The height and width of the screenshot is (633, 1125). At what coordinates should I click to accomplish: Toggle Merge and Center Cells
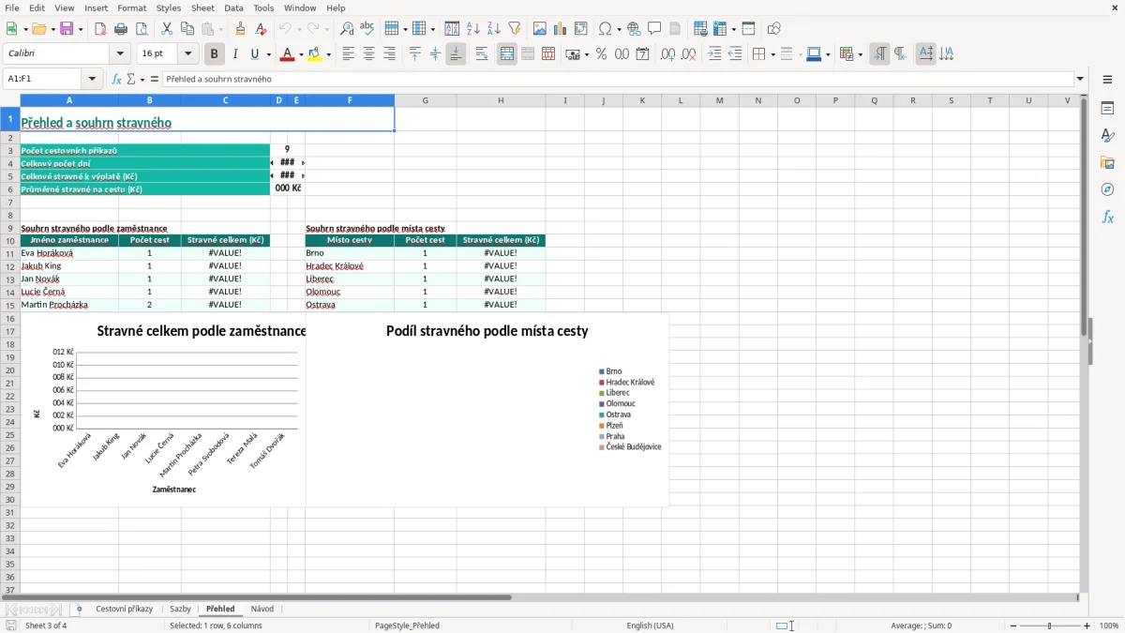[507, 54]
